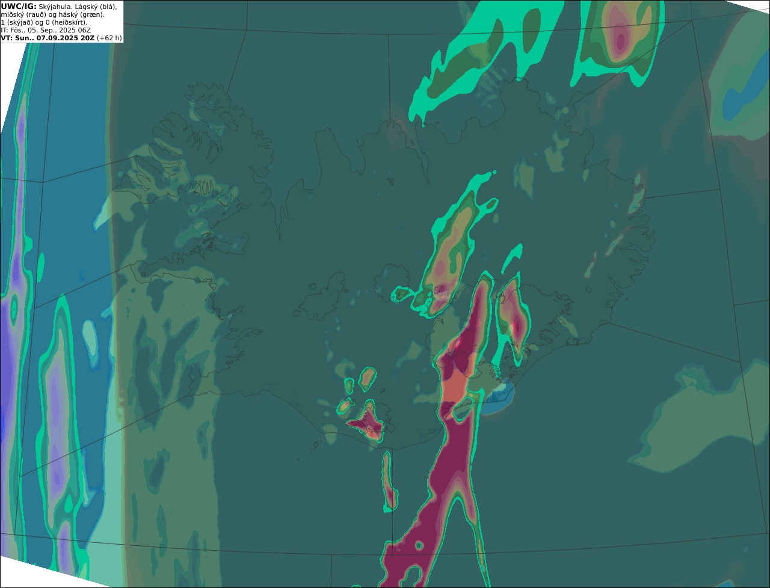Click the forecast offset "(+62 h)"
770x588 pixels.
(109, 38)
